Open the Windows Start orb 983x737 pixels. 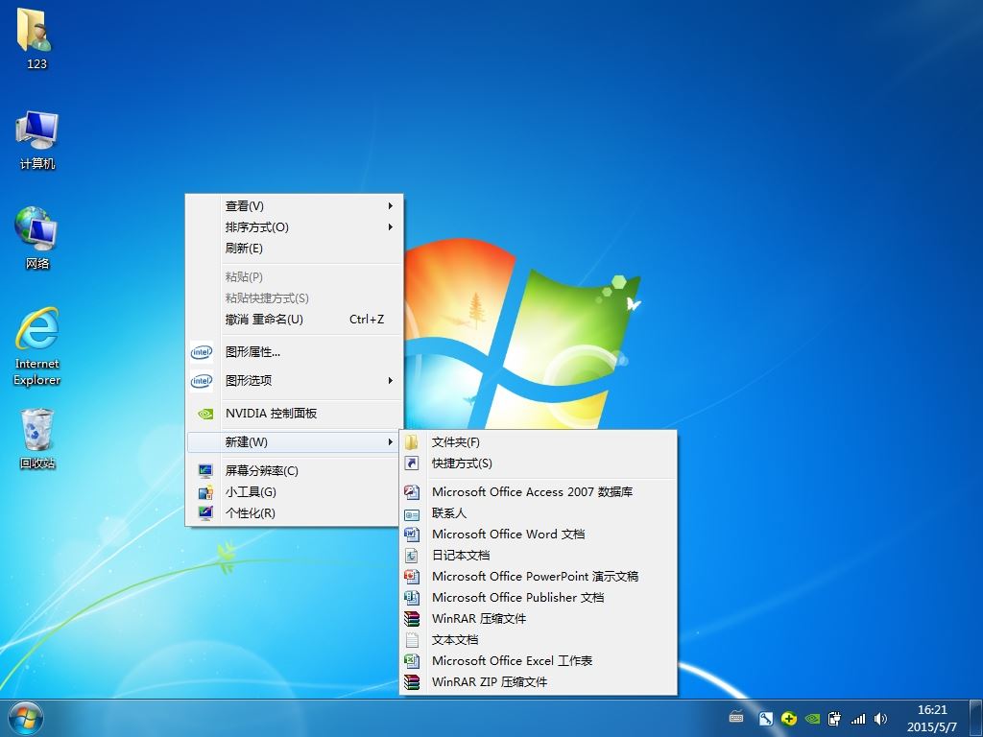coord(26,718)
